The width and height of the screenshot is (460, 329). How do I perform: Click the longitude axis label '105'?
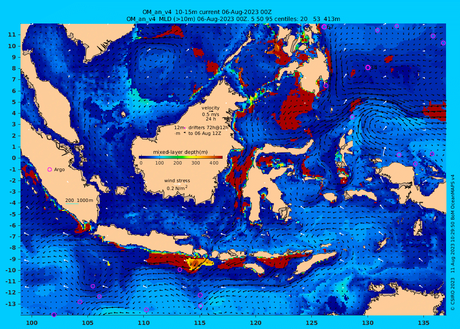point(88,322)
